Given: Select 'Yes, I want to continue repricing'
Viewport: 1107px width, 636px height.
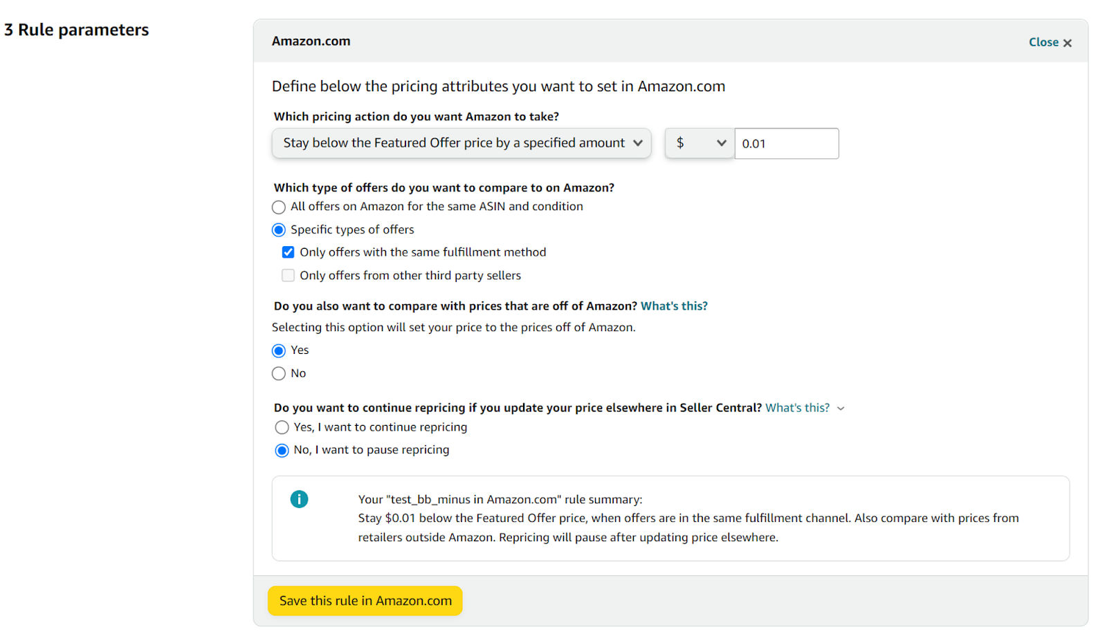Looking at the screenshot, I should tap(282, 427).
